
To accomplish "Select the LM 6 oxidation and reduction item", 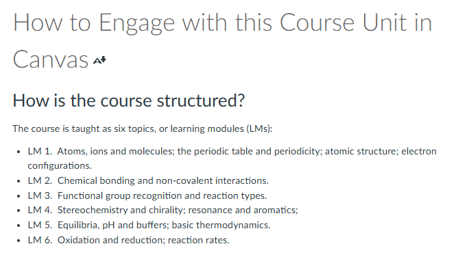I will 128,240.
